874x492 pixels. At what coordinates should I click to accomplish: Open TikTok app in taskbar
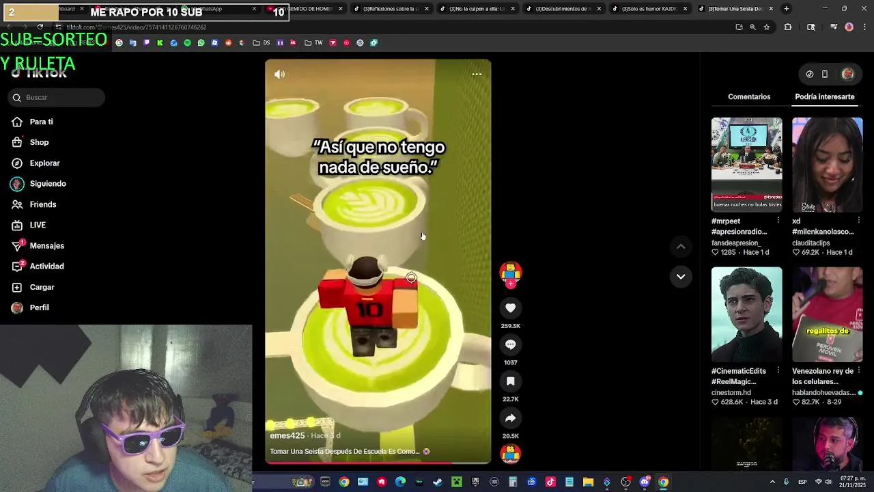(550, 482)
